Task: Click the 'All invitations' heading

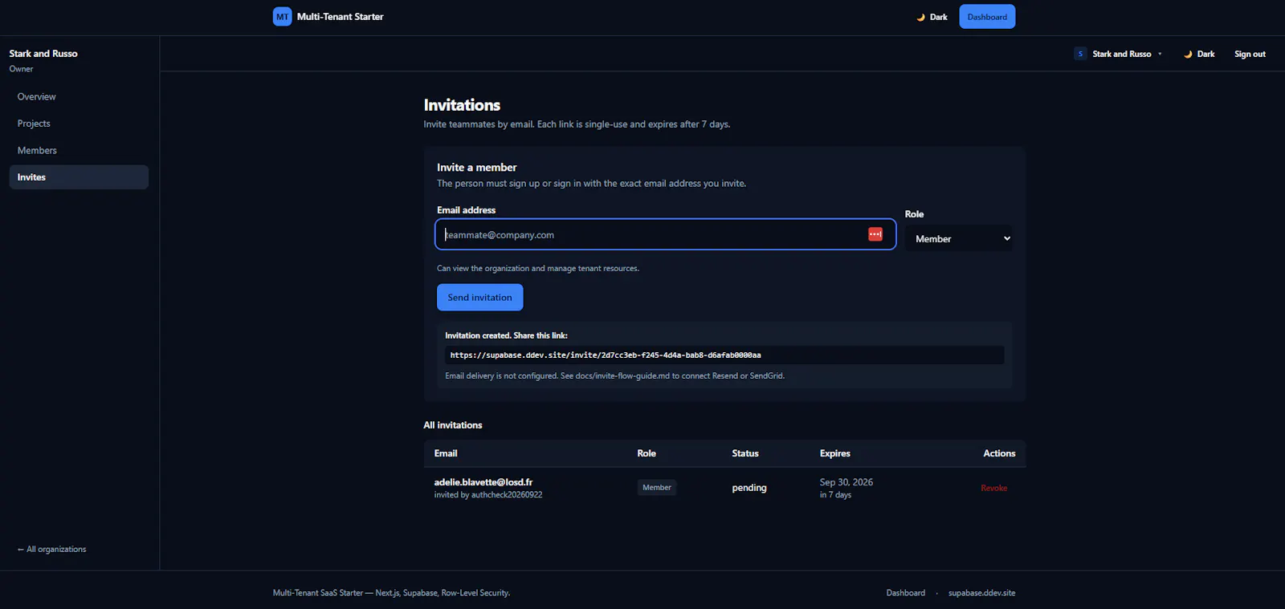Action: [x=453, y=425]
